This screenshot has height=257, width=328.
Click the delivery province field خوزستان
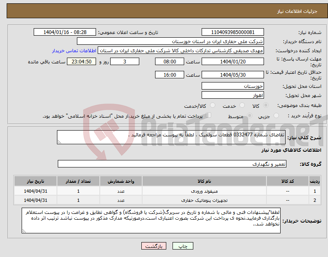[x=233, y=86]
